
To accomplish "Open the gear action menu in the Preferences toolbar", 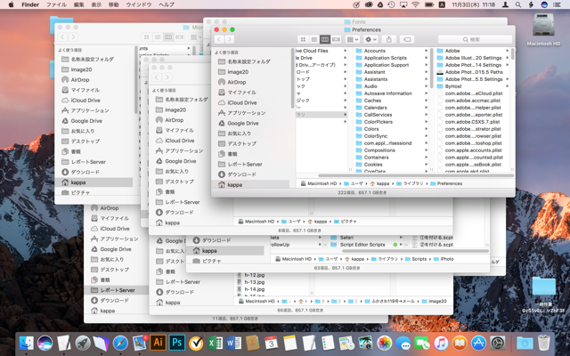I will coord(371,39).
